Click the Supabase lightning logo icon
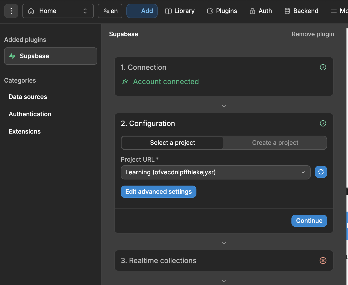Image resolution: width=348 pixels, height=285 pixels. pyautogui.click(x=12, y=56)
